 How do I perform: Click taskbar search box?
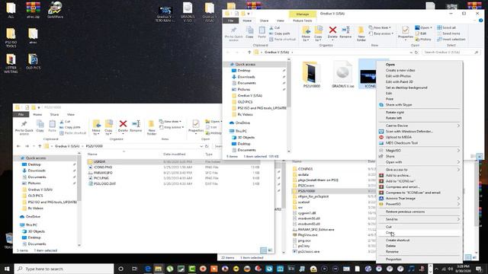pos(64,269)
